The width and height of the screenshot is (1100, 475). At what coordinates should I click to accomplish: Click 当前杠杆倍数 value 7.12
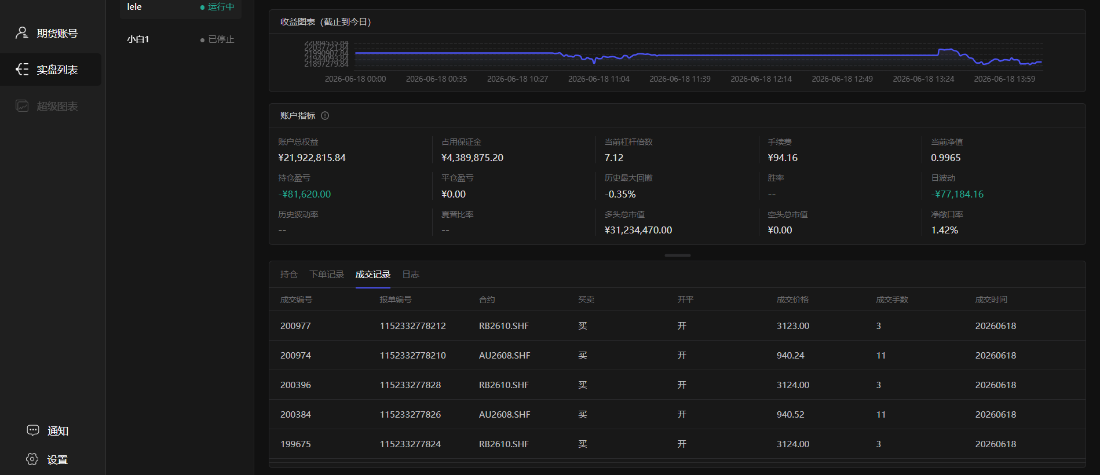614,158
